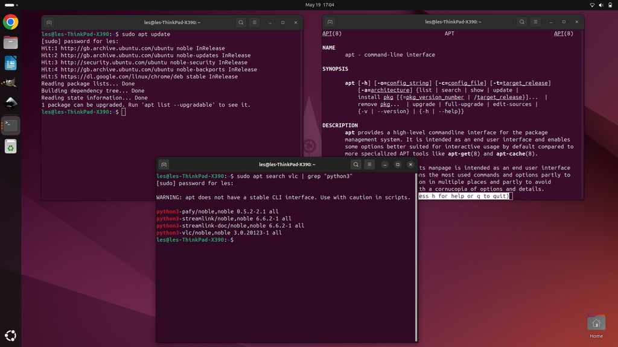This screenshot has width=618, height=347.
Task: Launch GIMP from the dock
Action: pos(10,83)
